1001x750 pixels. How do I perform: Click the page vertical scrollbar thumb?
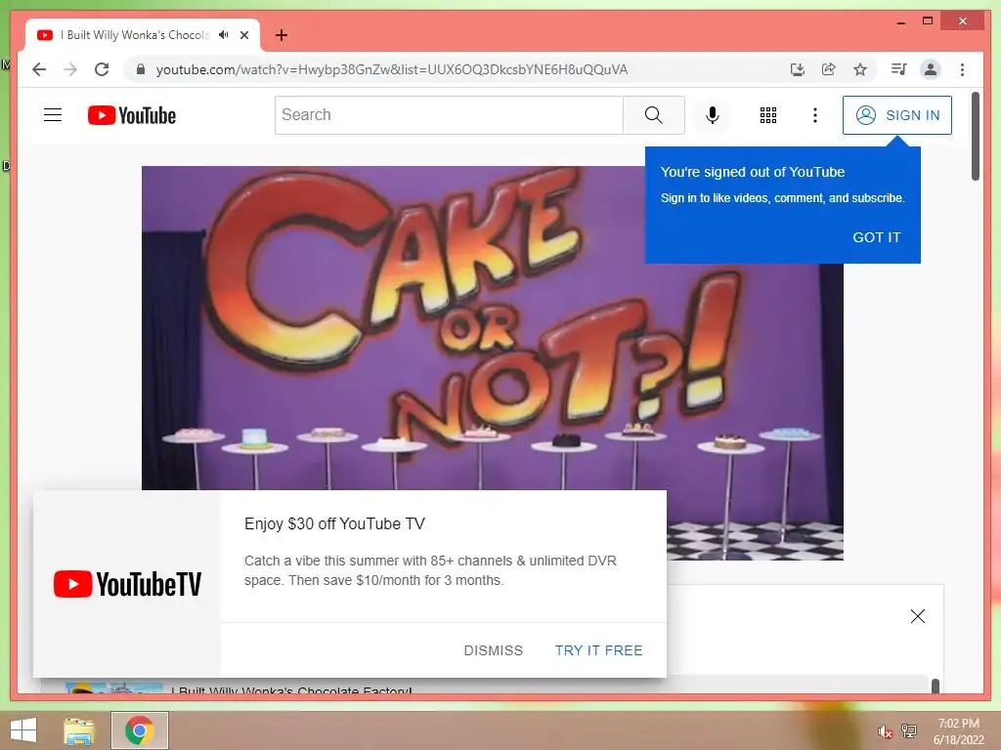[976, 137]
